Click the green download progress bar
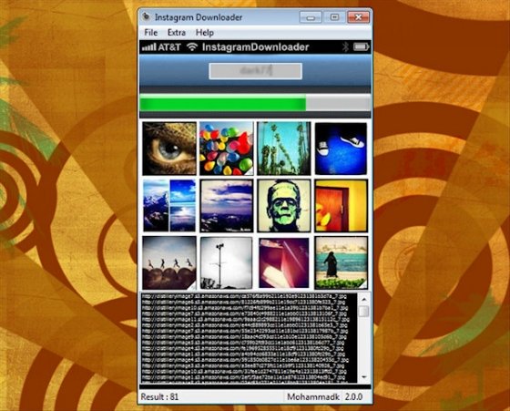The height and width of the screenshot is (411, 510). [x=255, y=104]
